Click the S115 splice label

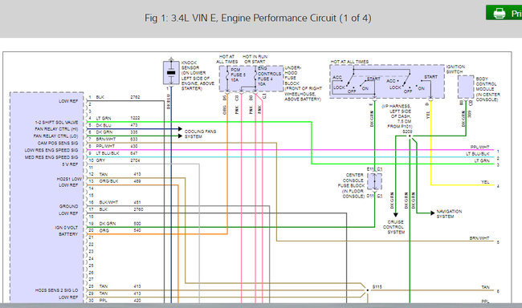pyautogui.click(x=377, y=286)
